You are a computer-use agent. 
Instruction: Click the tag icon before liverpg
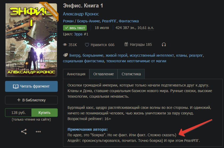coord(65,55)
